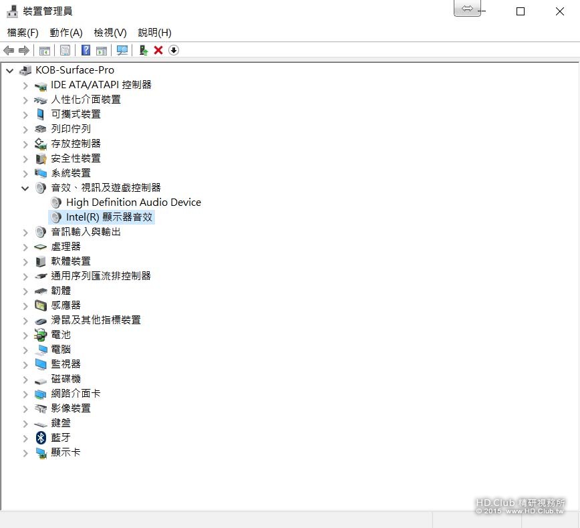Click the Update driver software icon

144,50
